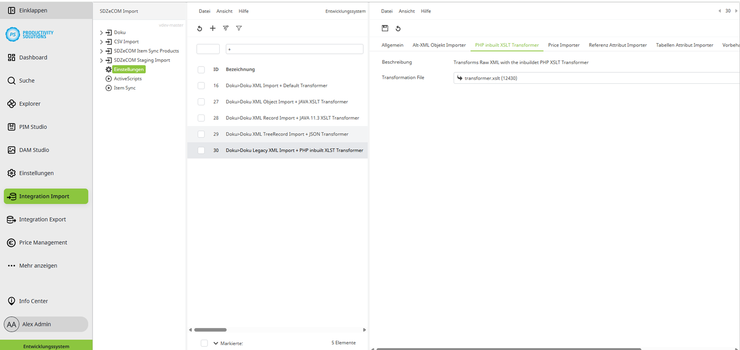Open the Datei menu in the detail panel
740x350 pixels.
tap(386, 11)
